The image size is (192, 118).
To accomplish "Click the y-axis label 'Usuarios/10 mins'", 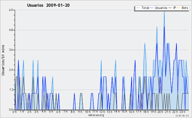I will [3, 60].
